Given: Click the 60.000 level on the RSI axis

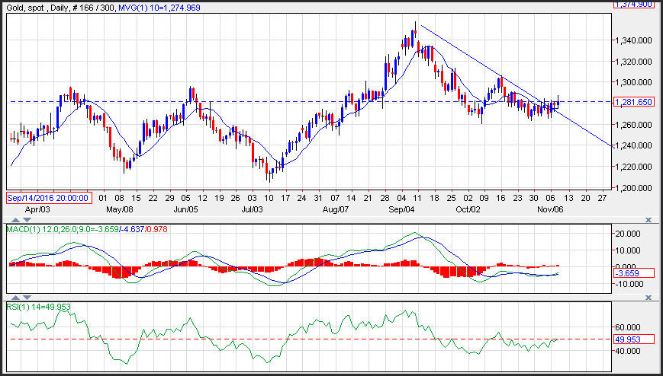Looking at the screenshot, I should pyautogui.click(x=631, y=327).
